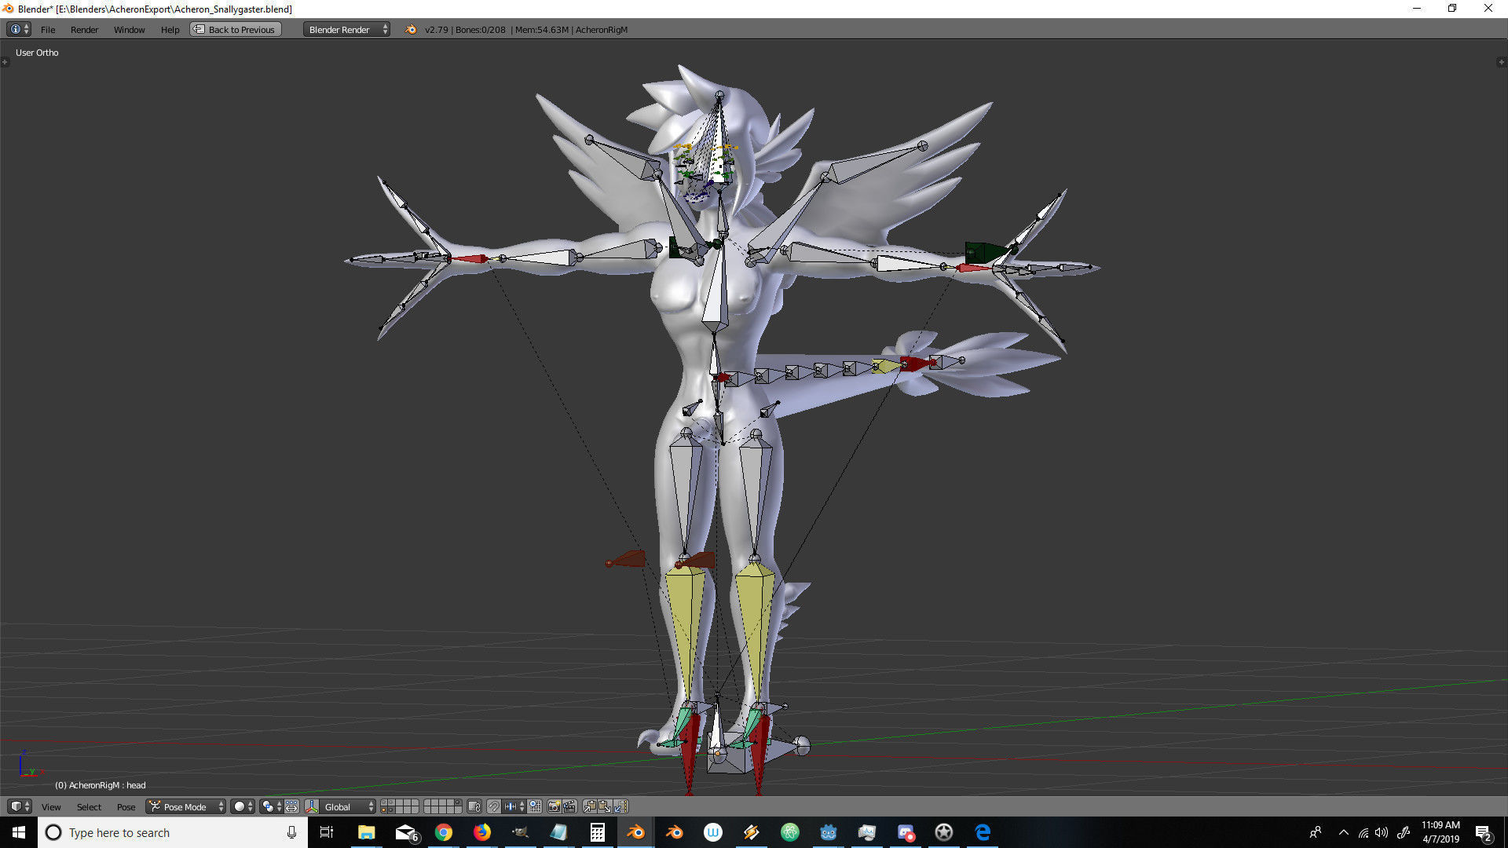Open the Action Center notifications icon
1508x848 pixels.
[x=1484, y=832]
